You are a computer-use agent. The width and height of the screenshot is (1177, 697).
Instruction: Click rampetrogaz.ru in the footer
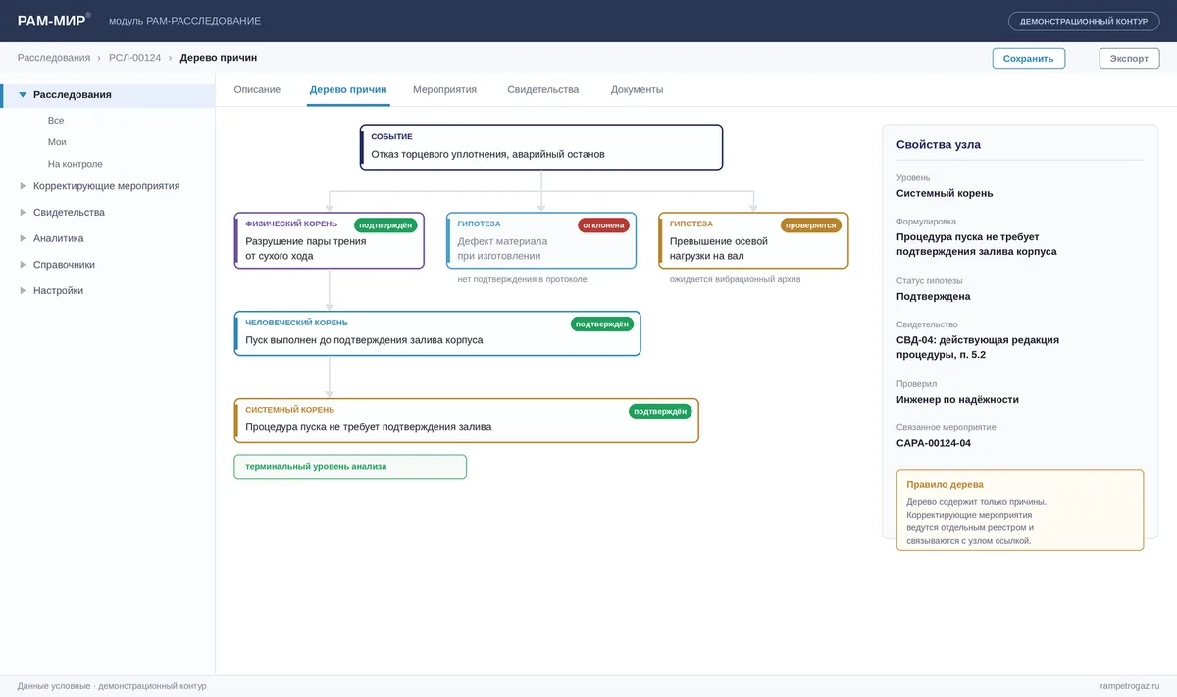pos(1130,686)
